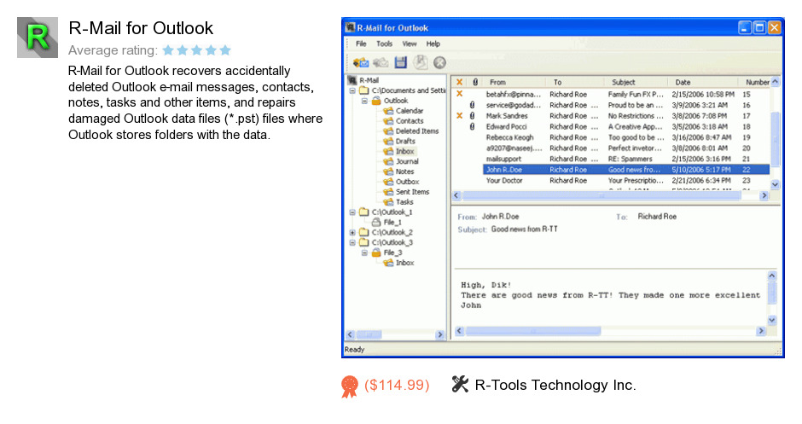Click the Notes folder icon
Viewport: 802px width, 424px height.
click(388, 171)
